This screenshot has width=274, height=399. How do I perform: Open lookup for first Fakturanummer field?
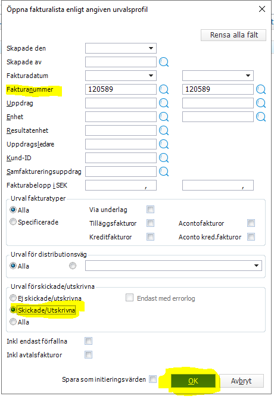tap(164, 89)
